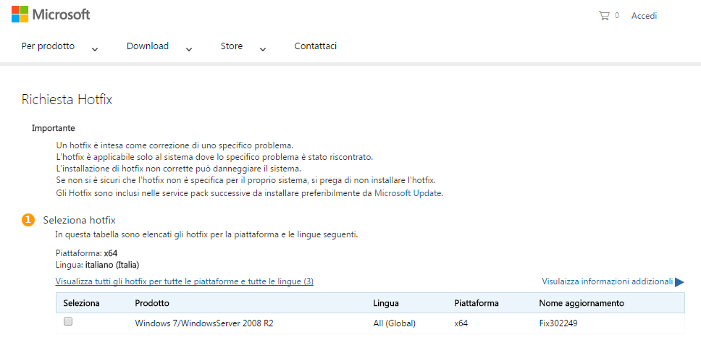
Task: Click the Richiesta Hotfix page heading
Action: pyautogui.click(x=67, y=100)
